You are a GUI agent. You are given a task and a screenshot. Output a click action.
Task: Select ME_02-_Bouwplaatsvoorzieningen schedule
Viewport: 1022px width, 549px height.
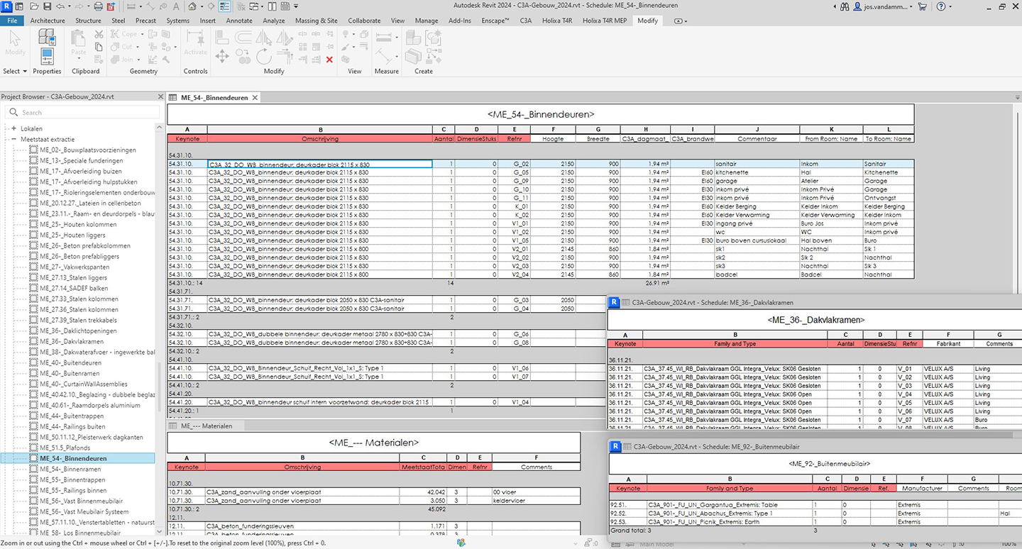point(88,150)
